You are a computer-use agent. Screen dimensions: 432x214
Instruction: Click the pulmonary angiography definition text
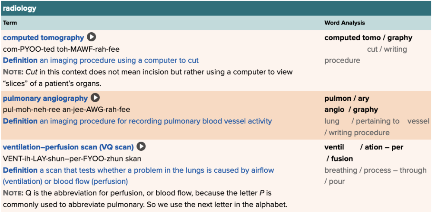(156, 121)
